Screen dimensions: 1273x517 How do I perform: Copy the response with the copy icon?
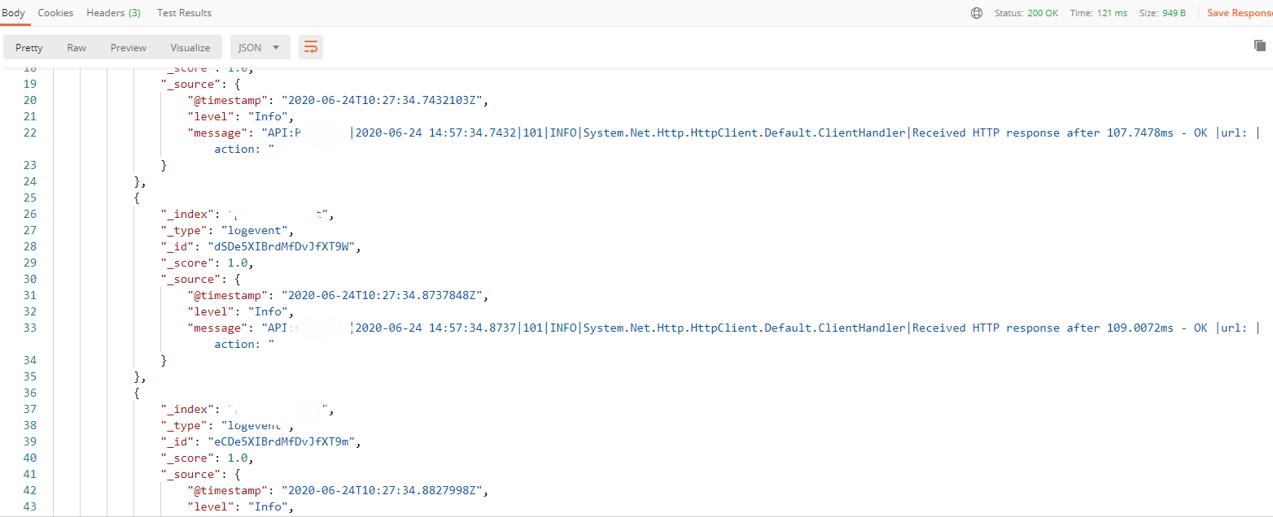point(1260,46)
